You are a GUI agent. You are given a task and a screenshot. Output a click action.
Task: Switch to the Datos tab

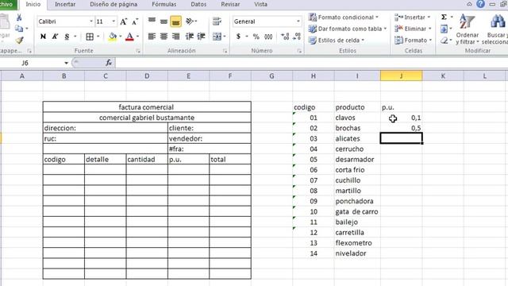[198, 4]
